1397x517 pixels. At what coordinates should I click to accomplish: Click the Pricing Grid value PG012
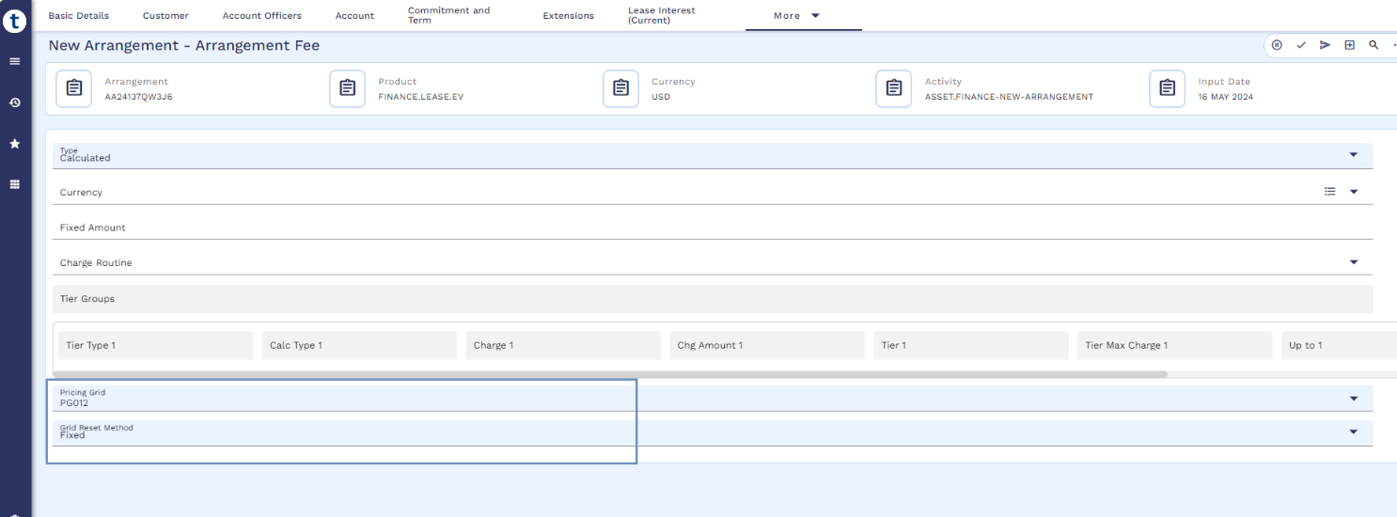point(74,403)
